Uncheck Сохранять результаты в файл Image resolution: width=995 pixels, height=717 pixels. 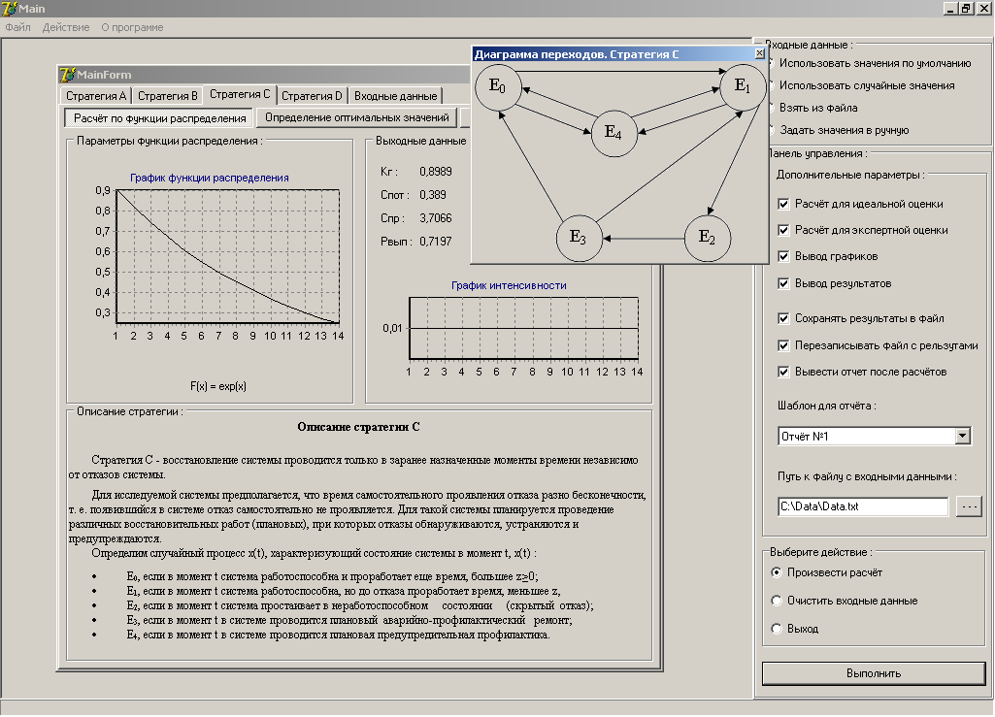pyautogui.click(x=783, y=318)
